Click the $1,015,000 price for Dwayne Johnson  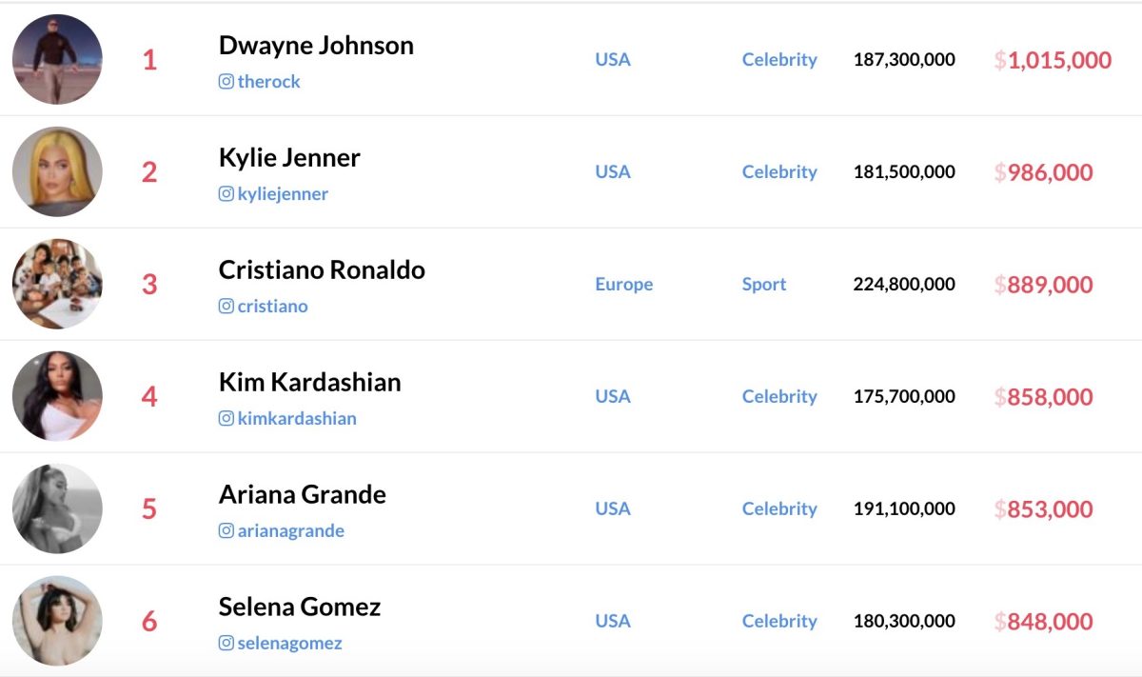click(1053, 60)
